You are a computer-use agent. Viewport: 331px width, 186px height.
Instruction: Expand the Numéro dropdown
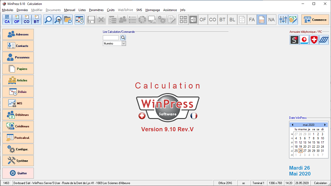pyautogui.click(x=124, y=43)
